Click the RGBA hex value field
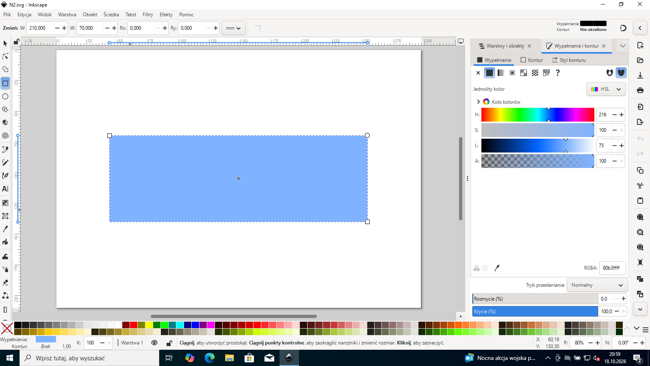The width and height of the screenshot is (650, 366). point(612,268)
